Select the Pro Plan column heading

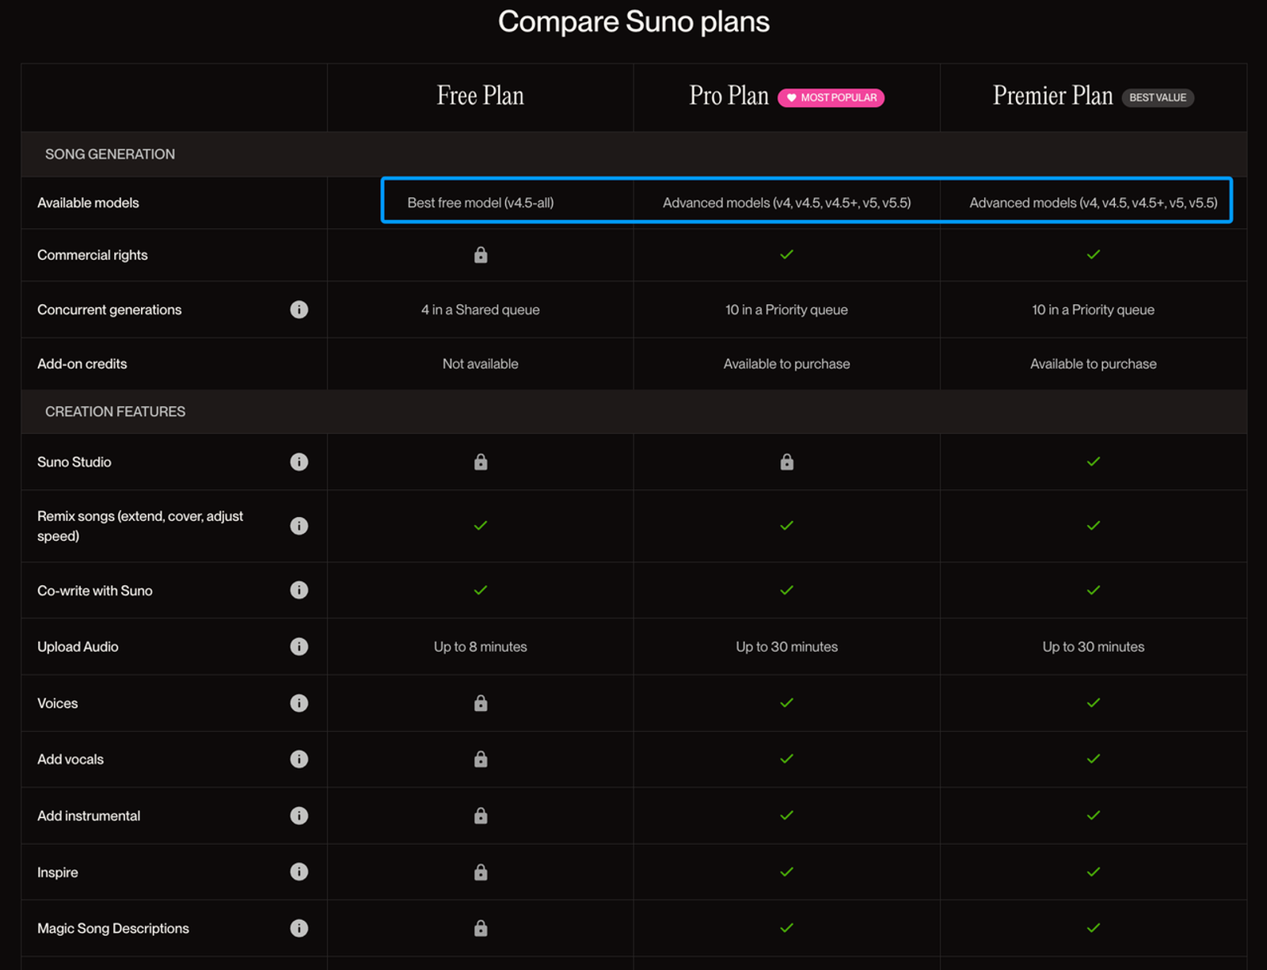729,96
